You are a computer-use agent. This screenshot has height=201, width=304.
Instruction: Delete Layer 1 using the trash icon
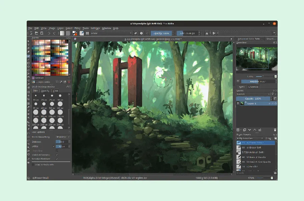pos(275,130)
